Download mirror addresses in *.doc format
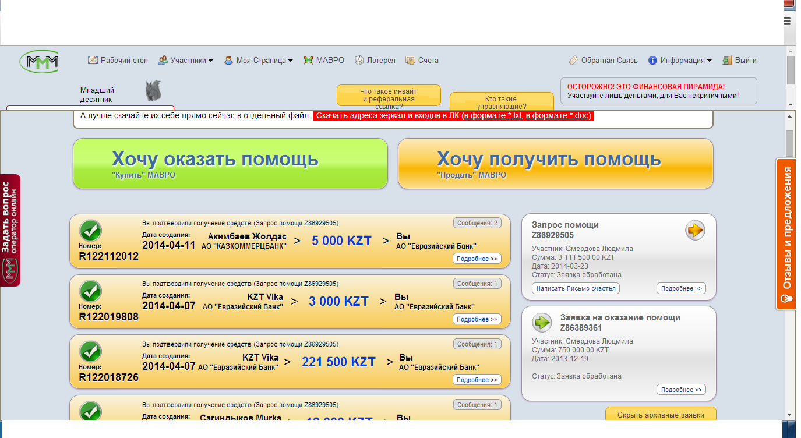801x438 pixels. coord(558,116)
